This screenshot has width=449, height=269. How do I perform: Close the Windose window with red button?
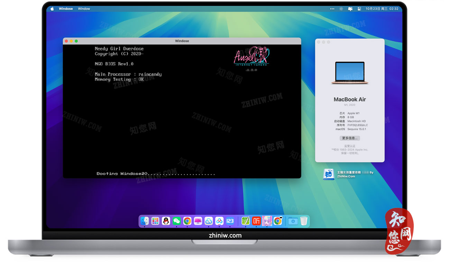point(66,41)
